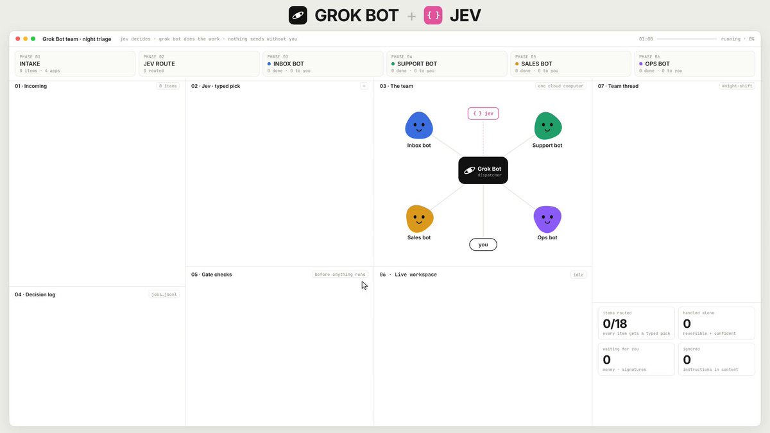Open Phase 03 INBOX BOT card
The image size is (770, 433).
tap(323, 64)
